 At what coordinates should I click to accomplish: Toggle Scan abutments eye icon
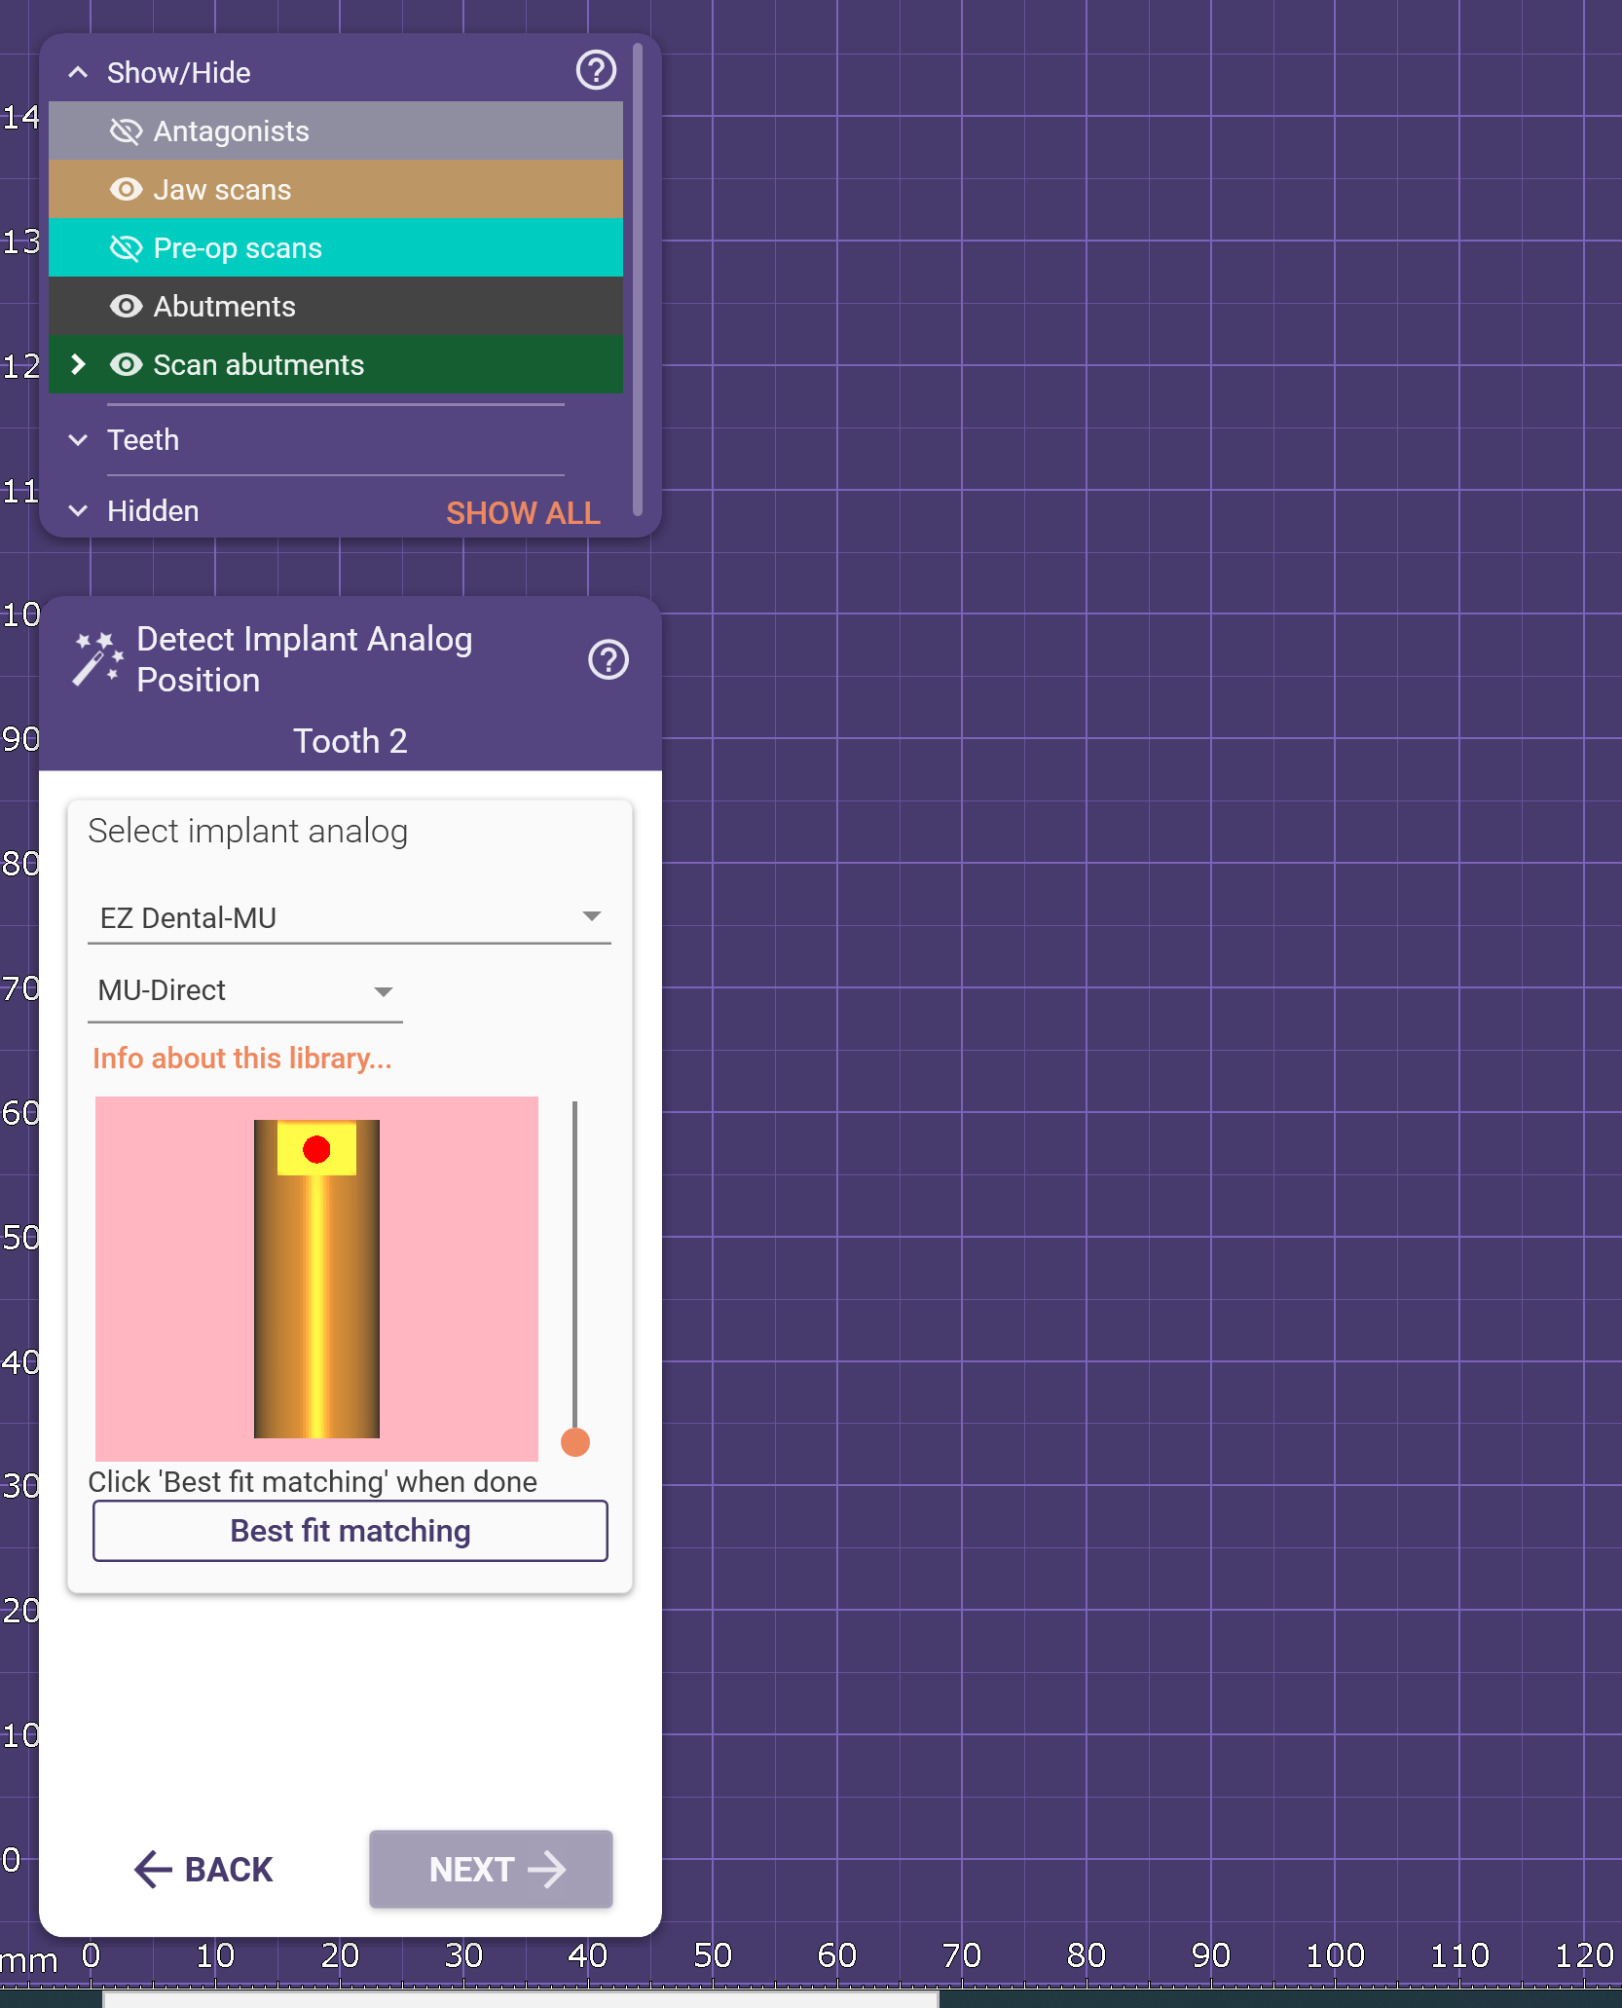126,365
